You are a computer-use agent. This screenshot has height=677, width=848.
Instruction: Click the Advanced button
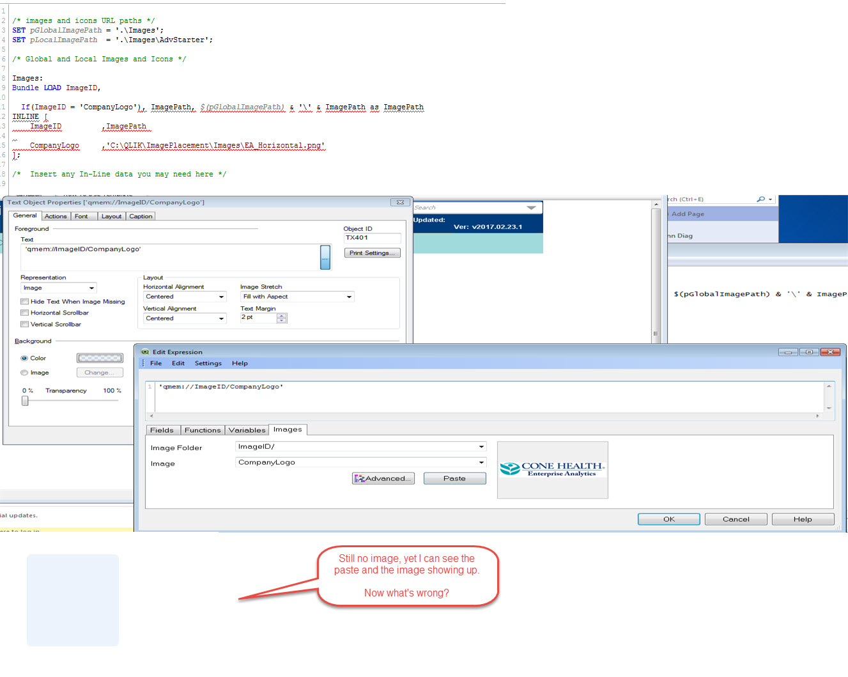click(x=383, y=478)
